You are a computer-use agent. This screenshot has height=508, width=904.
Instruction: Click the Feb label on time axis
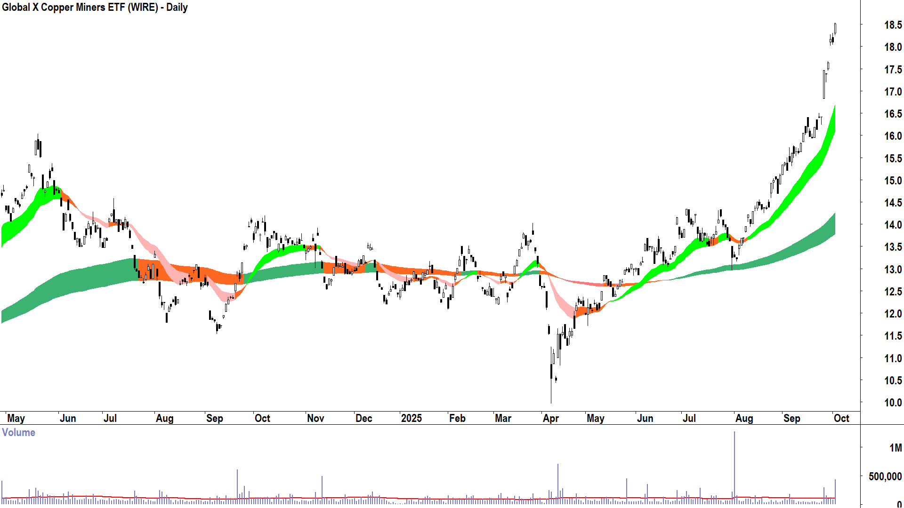tap(457, 418)
